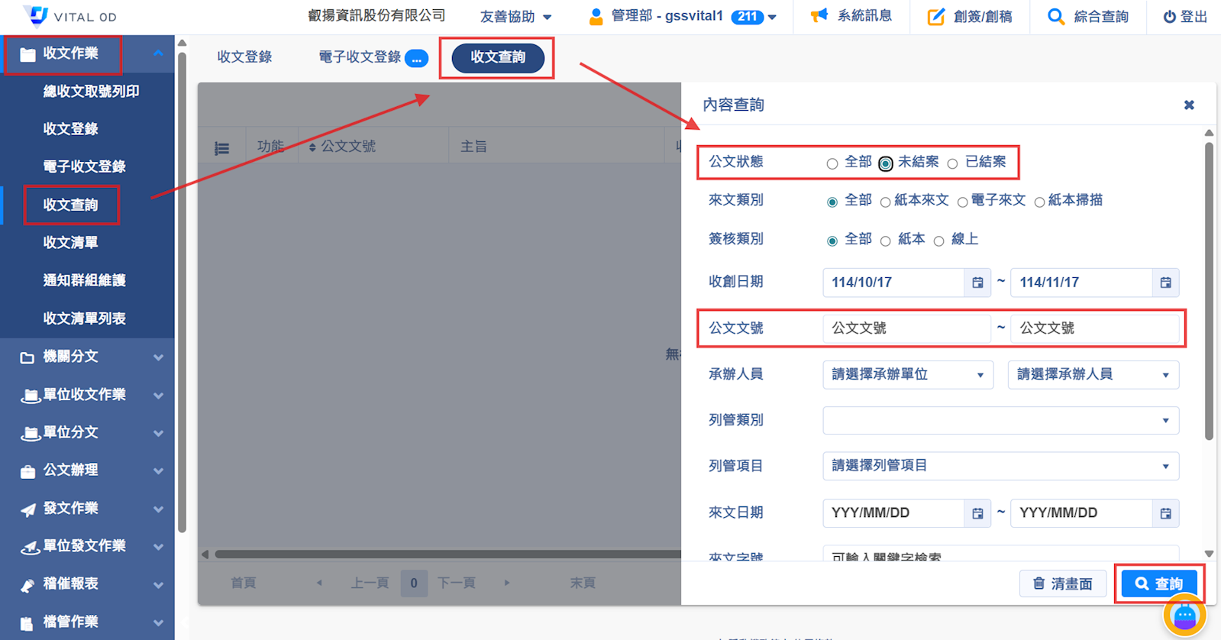The width and height of the screenshot is (1221, 640).
Task: Click the logout power icon
Action: [1169, 17]
